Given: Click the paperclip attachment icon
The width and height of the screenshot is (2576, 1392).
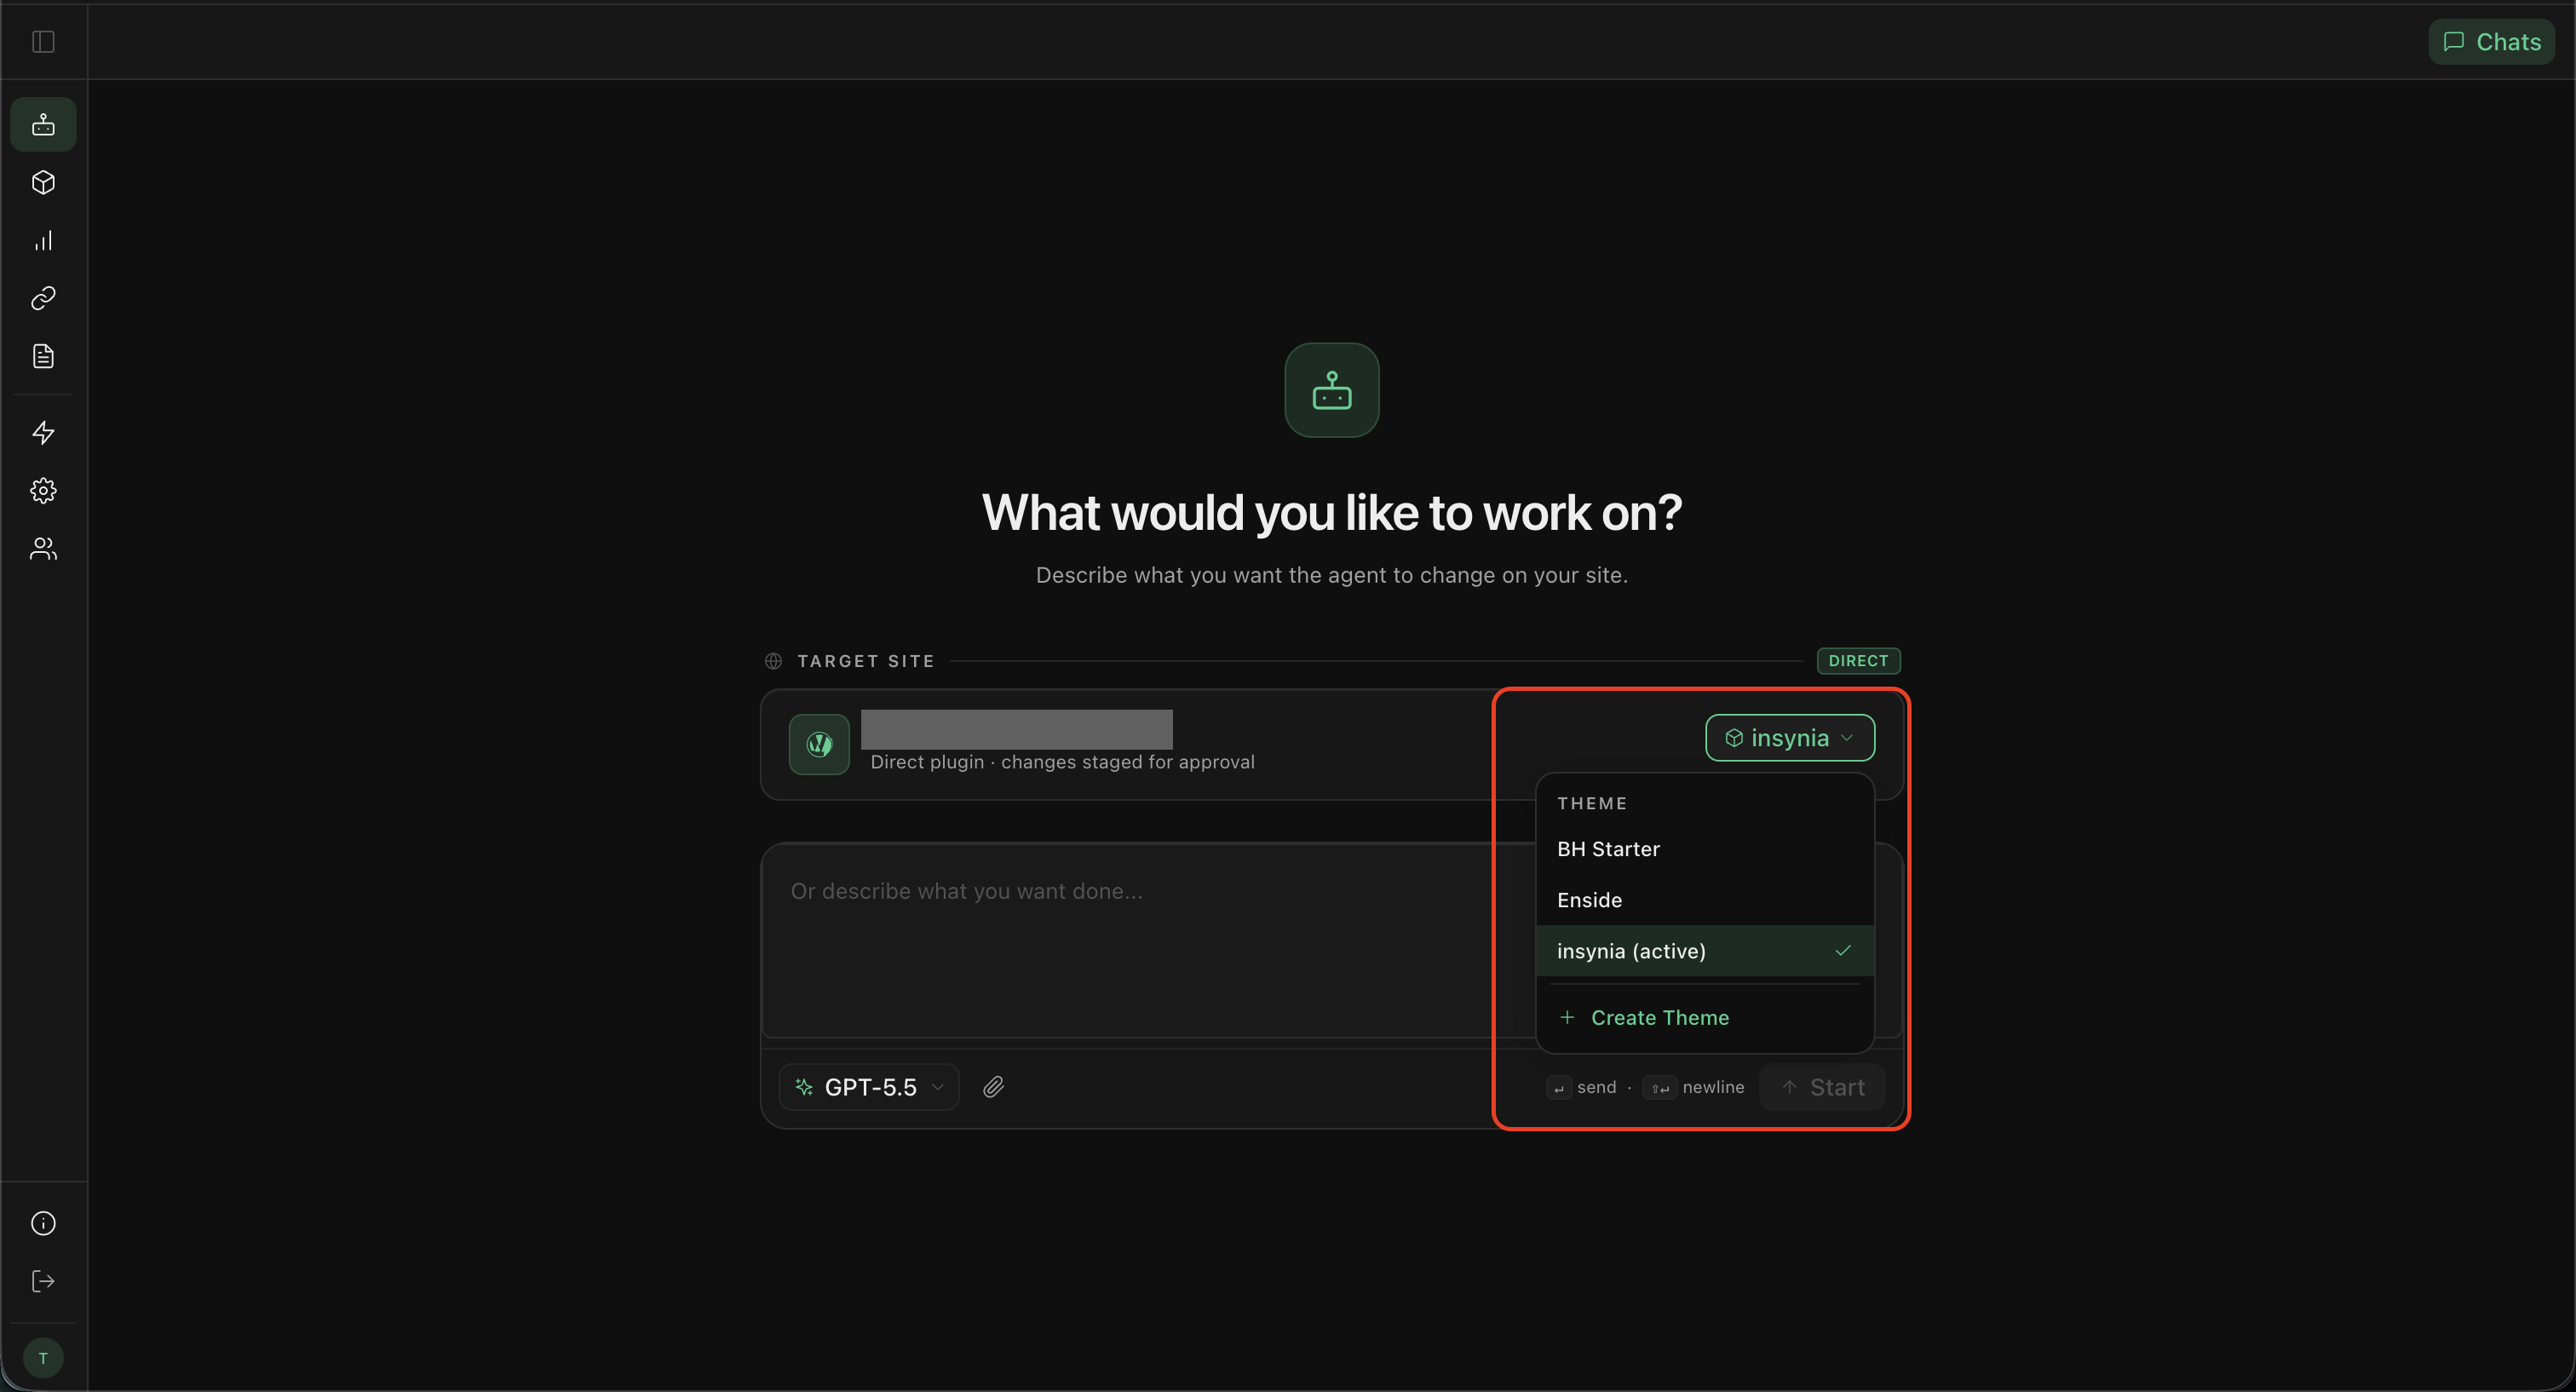Looking at the screenshot, I should pyautogui.click(x=993, y=1087).
